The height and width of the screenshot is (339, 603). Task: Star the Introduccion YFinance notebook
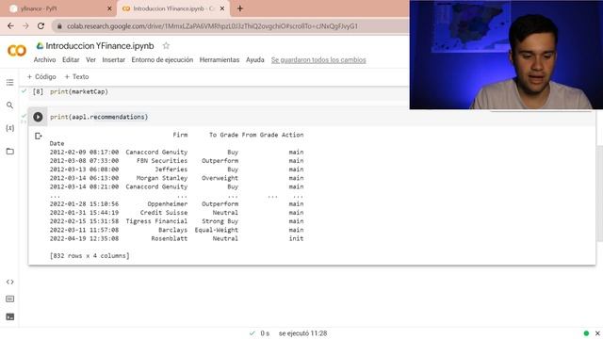166,46
